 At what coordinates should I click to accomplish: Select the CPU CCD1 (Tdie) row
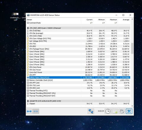(78, 36)
